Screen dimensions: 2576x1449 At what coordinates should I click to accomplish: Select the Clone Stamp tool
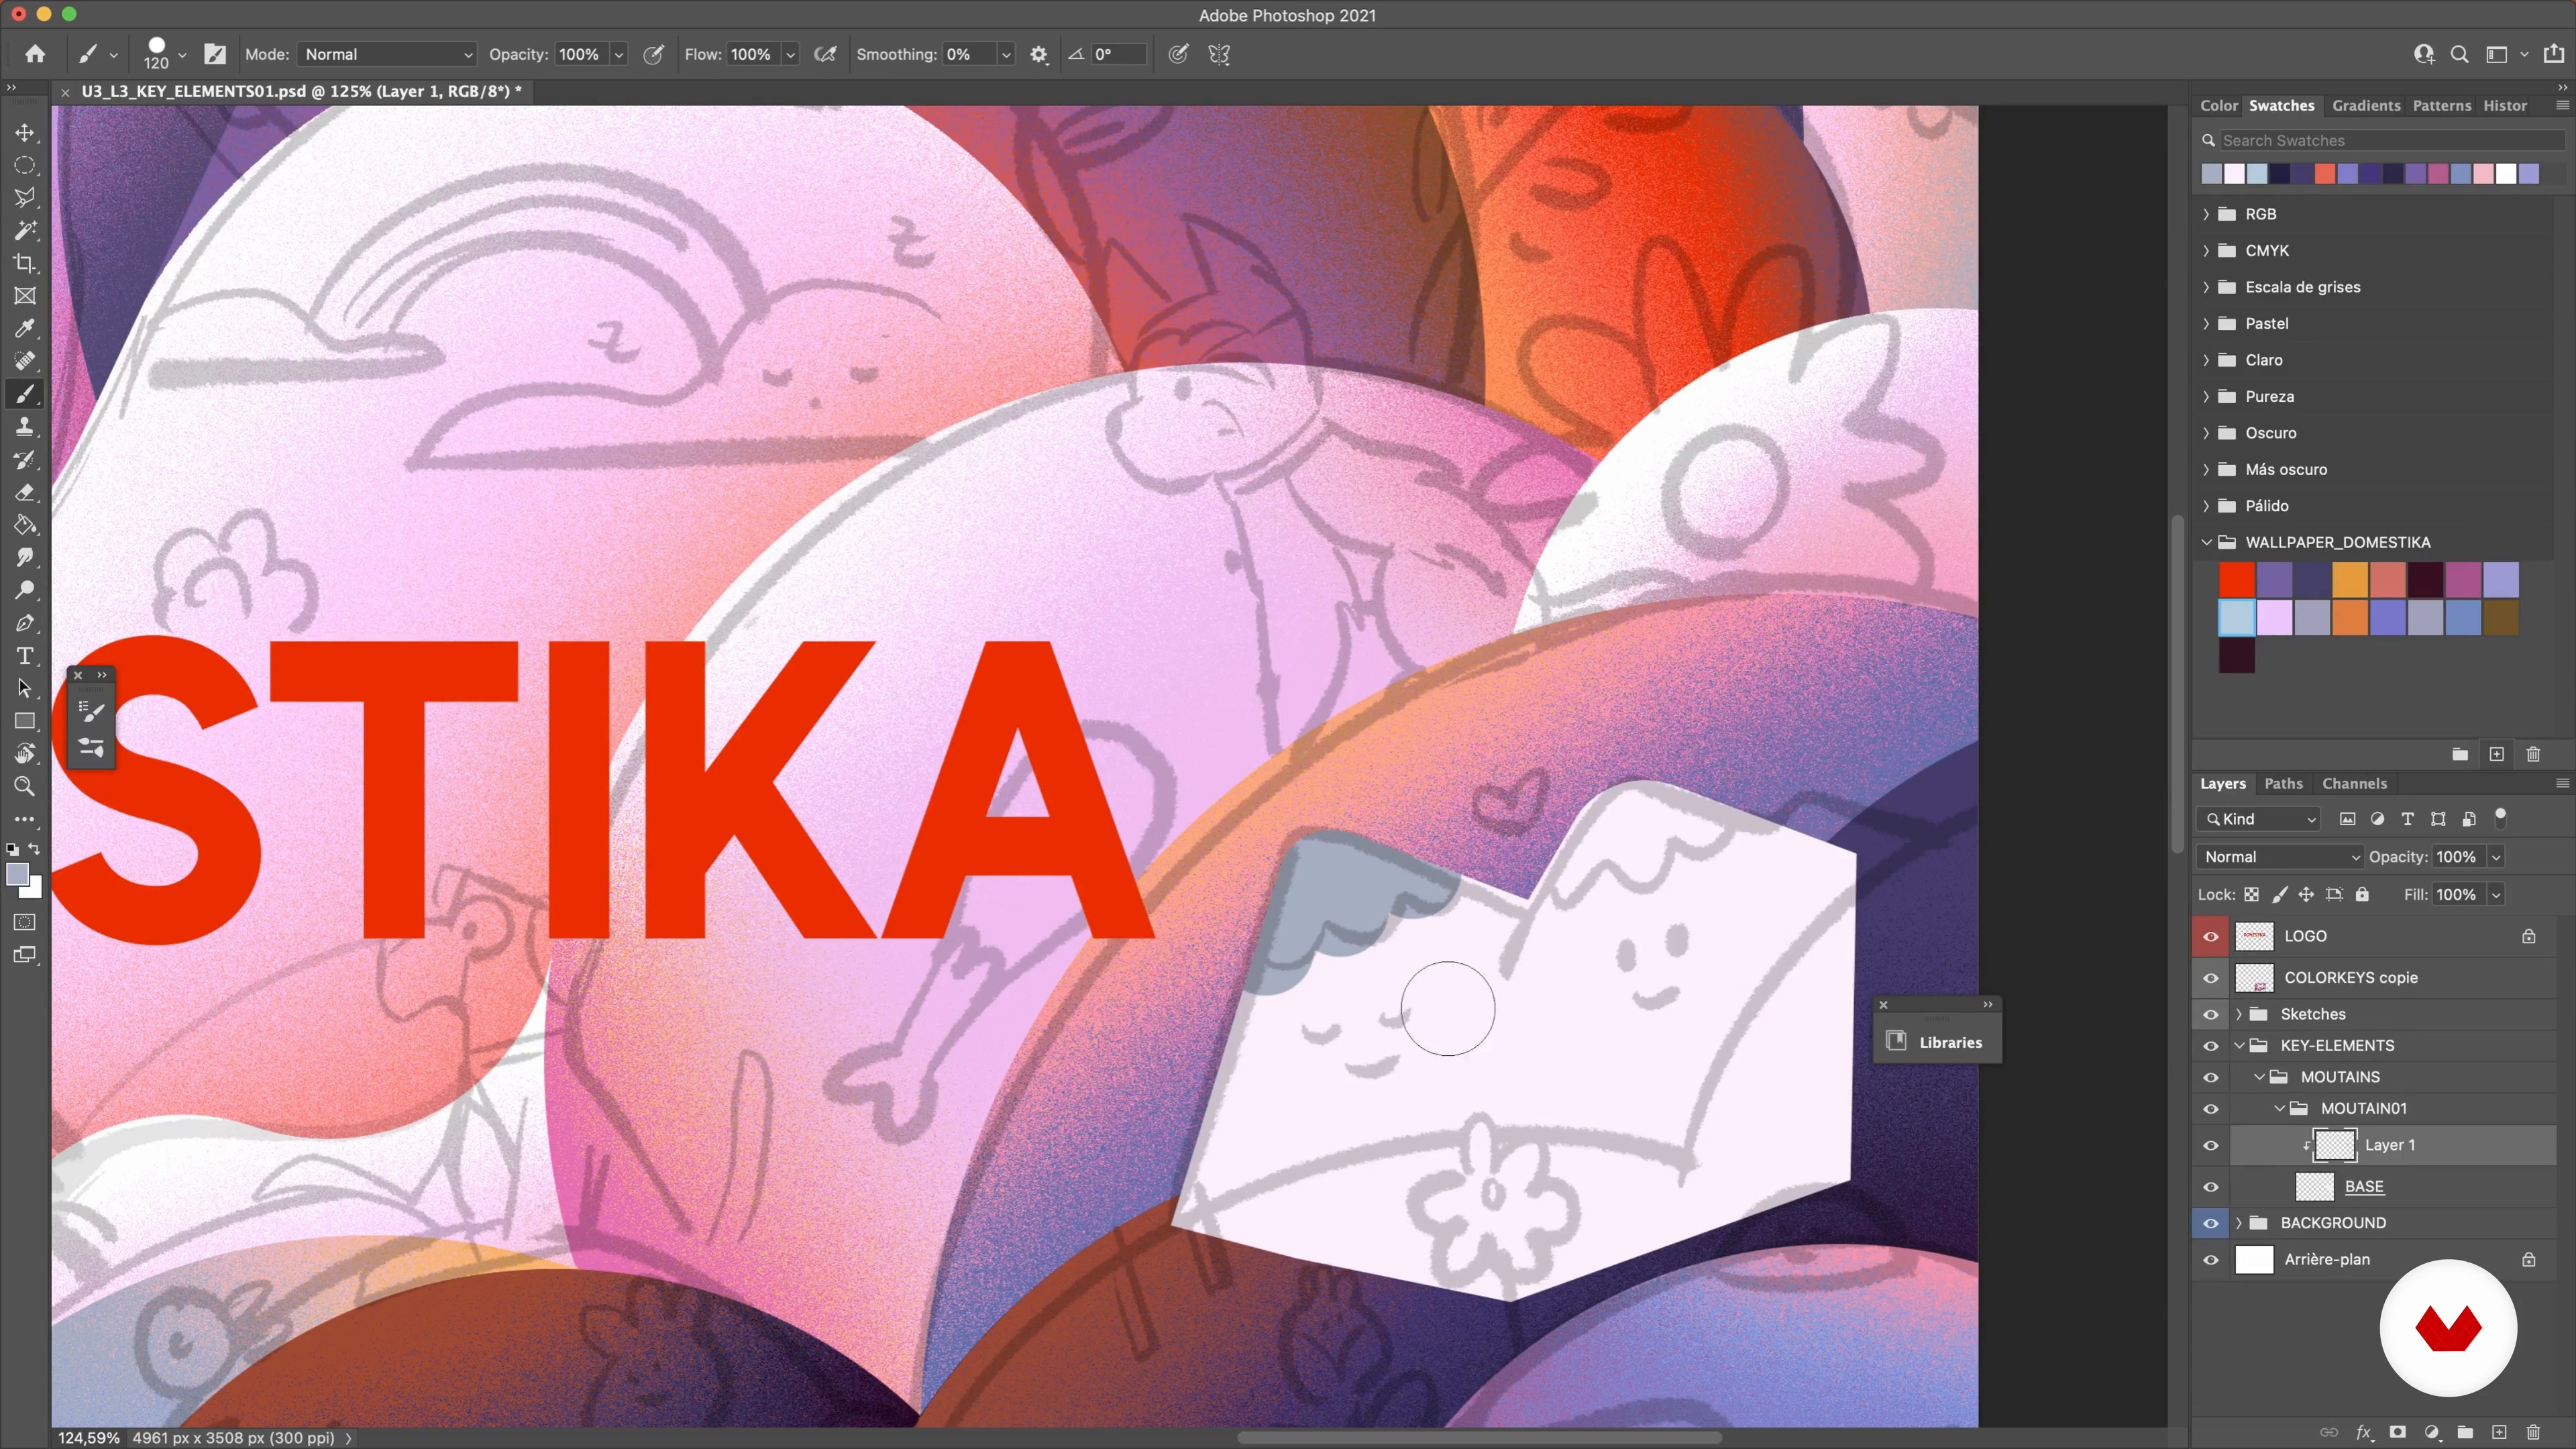24,427
